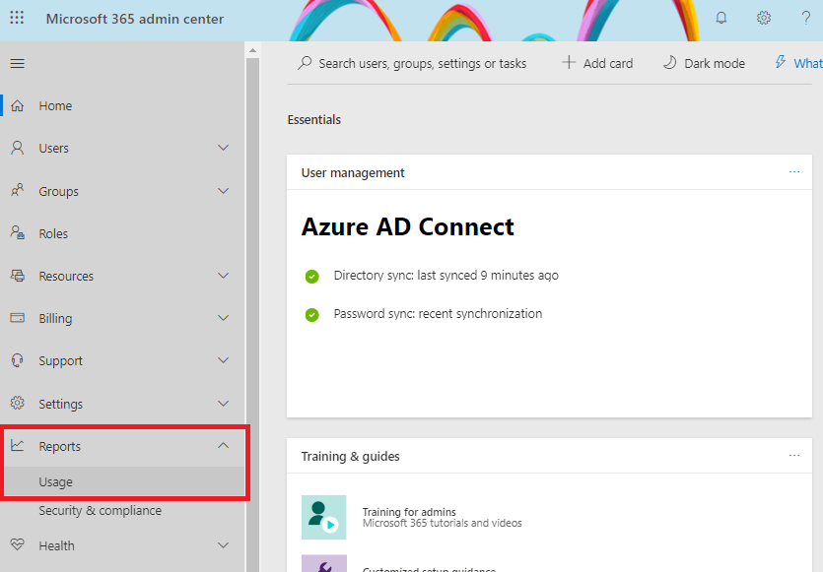The width and height of the screenshot is (823, 572).
Task: Toggle Dark mode on
Action: [x=704, y=62]
